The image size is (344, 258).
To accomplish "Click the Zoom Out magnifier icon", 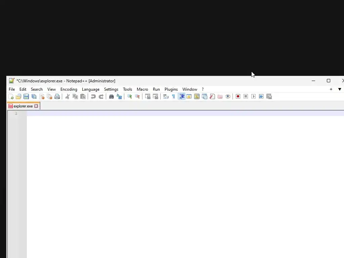I will tap(137, 96).
